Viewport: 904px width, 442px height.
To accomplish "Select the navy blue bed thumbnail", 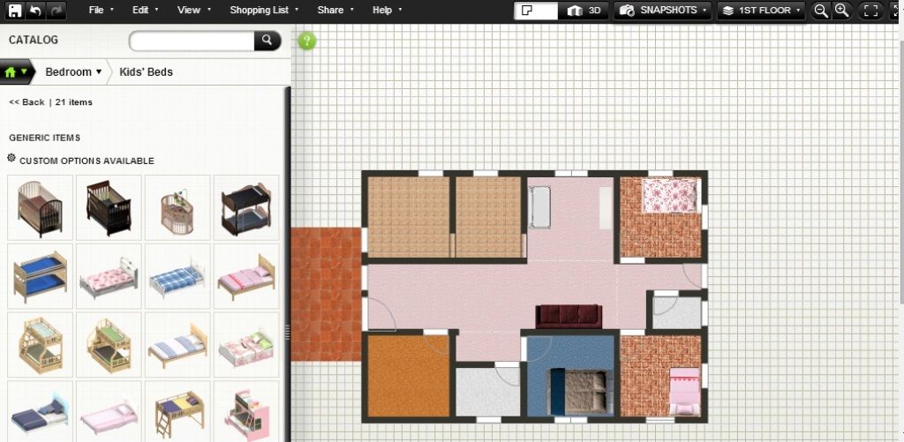I will coord(40,411).
